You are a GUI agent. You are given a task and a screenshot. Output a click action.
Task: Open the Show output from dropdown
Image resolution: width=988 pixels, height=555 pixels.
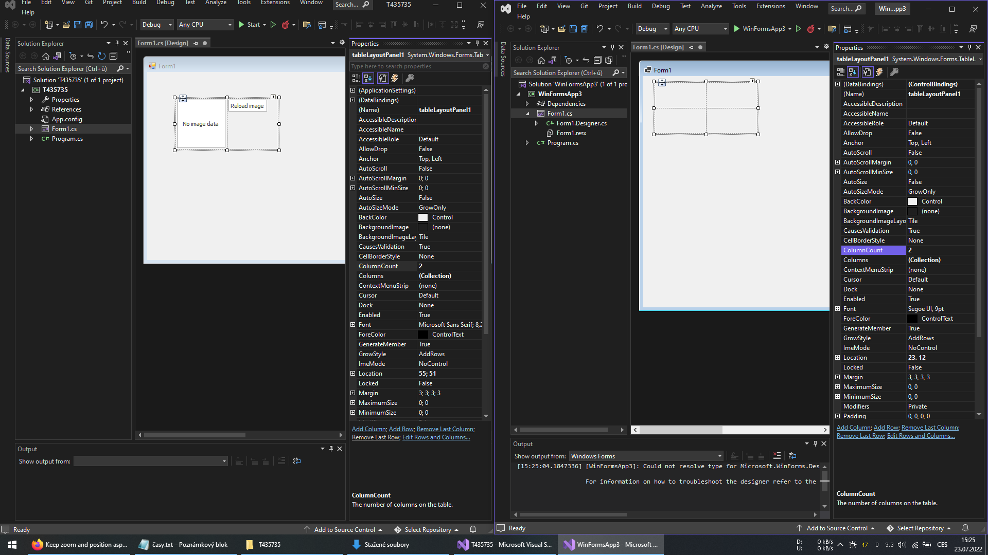click(719, 456)
